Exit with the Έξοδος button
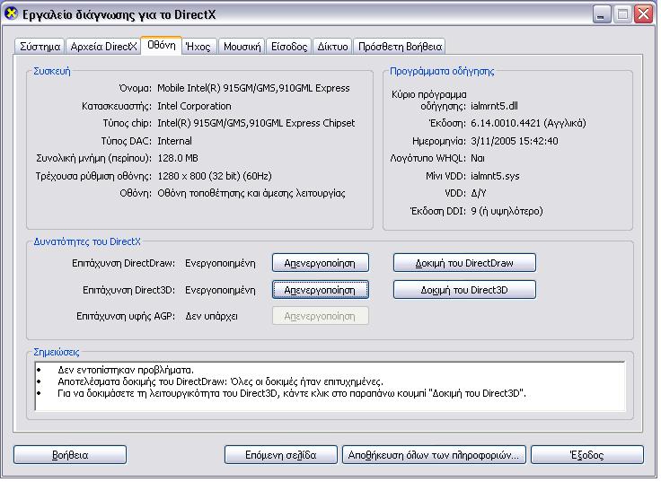This screenshot has width=661, height=482. point(587,455)
